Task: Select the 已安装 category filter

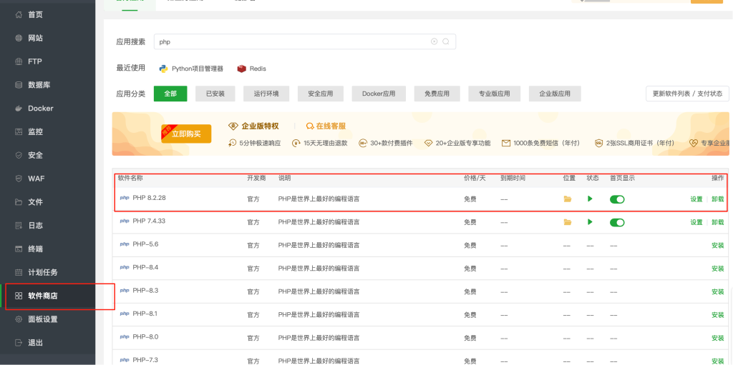Action: [215, 94]
